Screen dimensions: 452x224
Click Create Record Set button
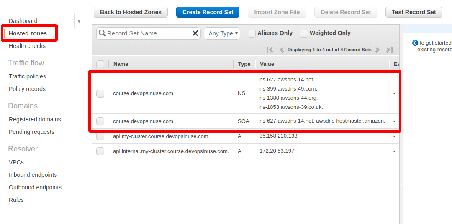click(208, 12)
